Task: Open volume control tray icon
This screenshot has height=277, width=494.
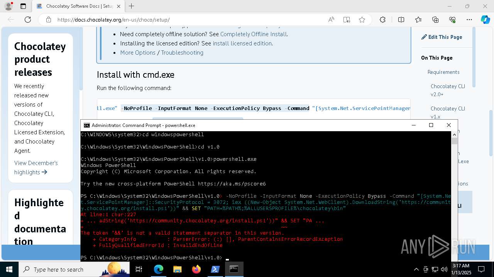Action: pyautogui.click(x=444, y=269)
